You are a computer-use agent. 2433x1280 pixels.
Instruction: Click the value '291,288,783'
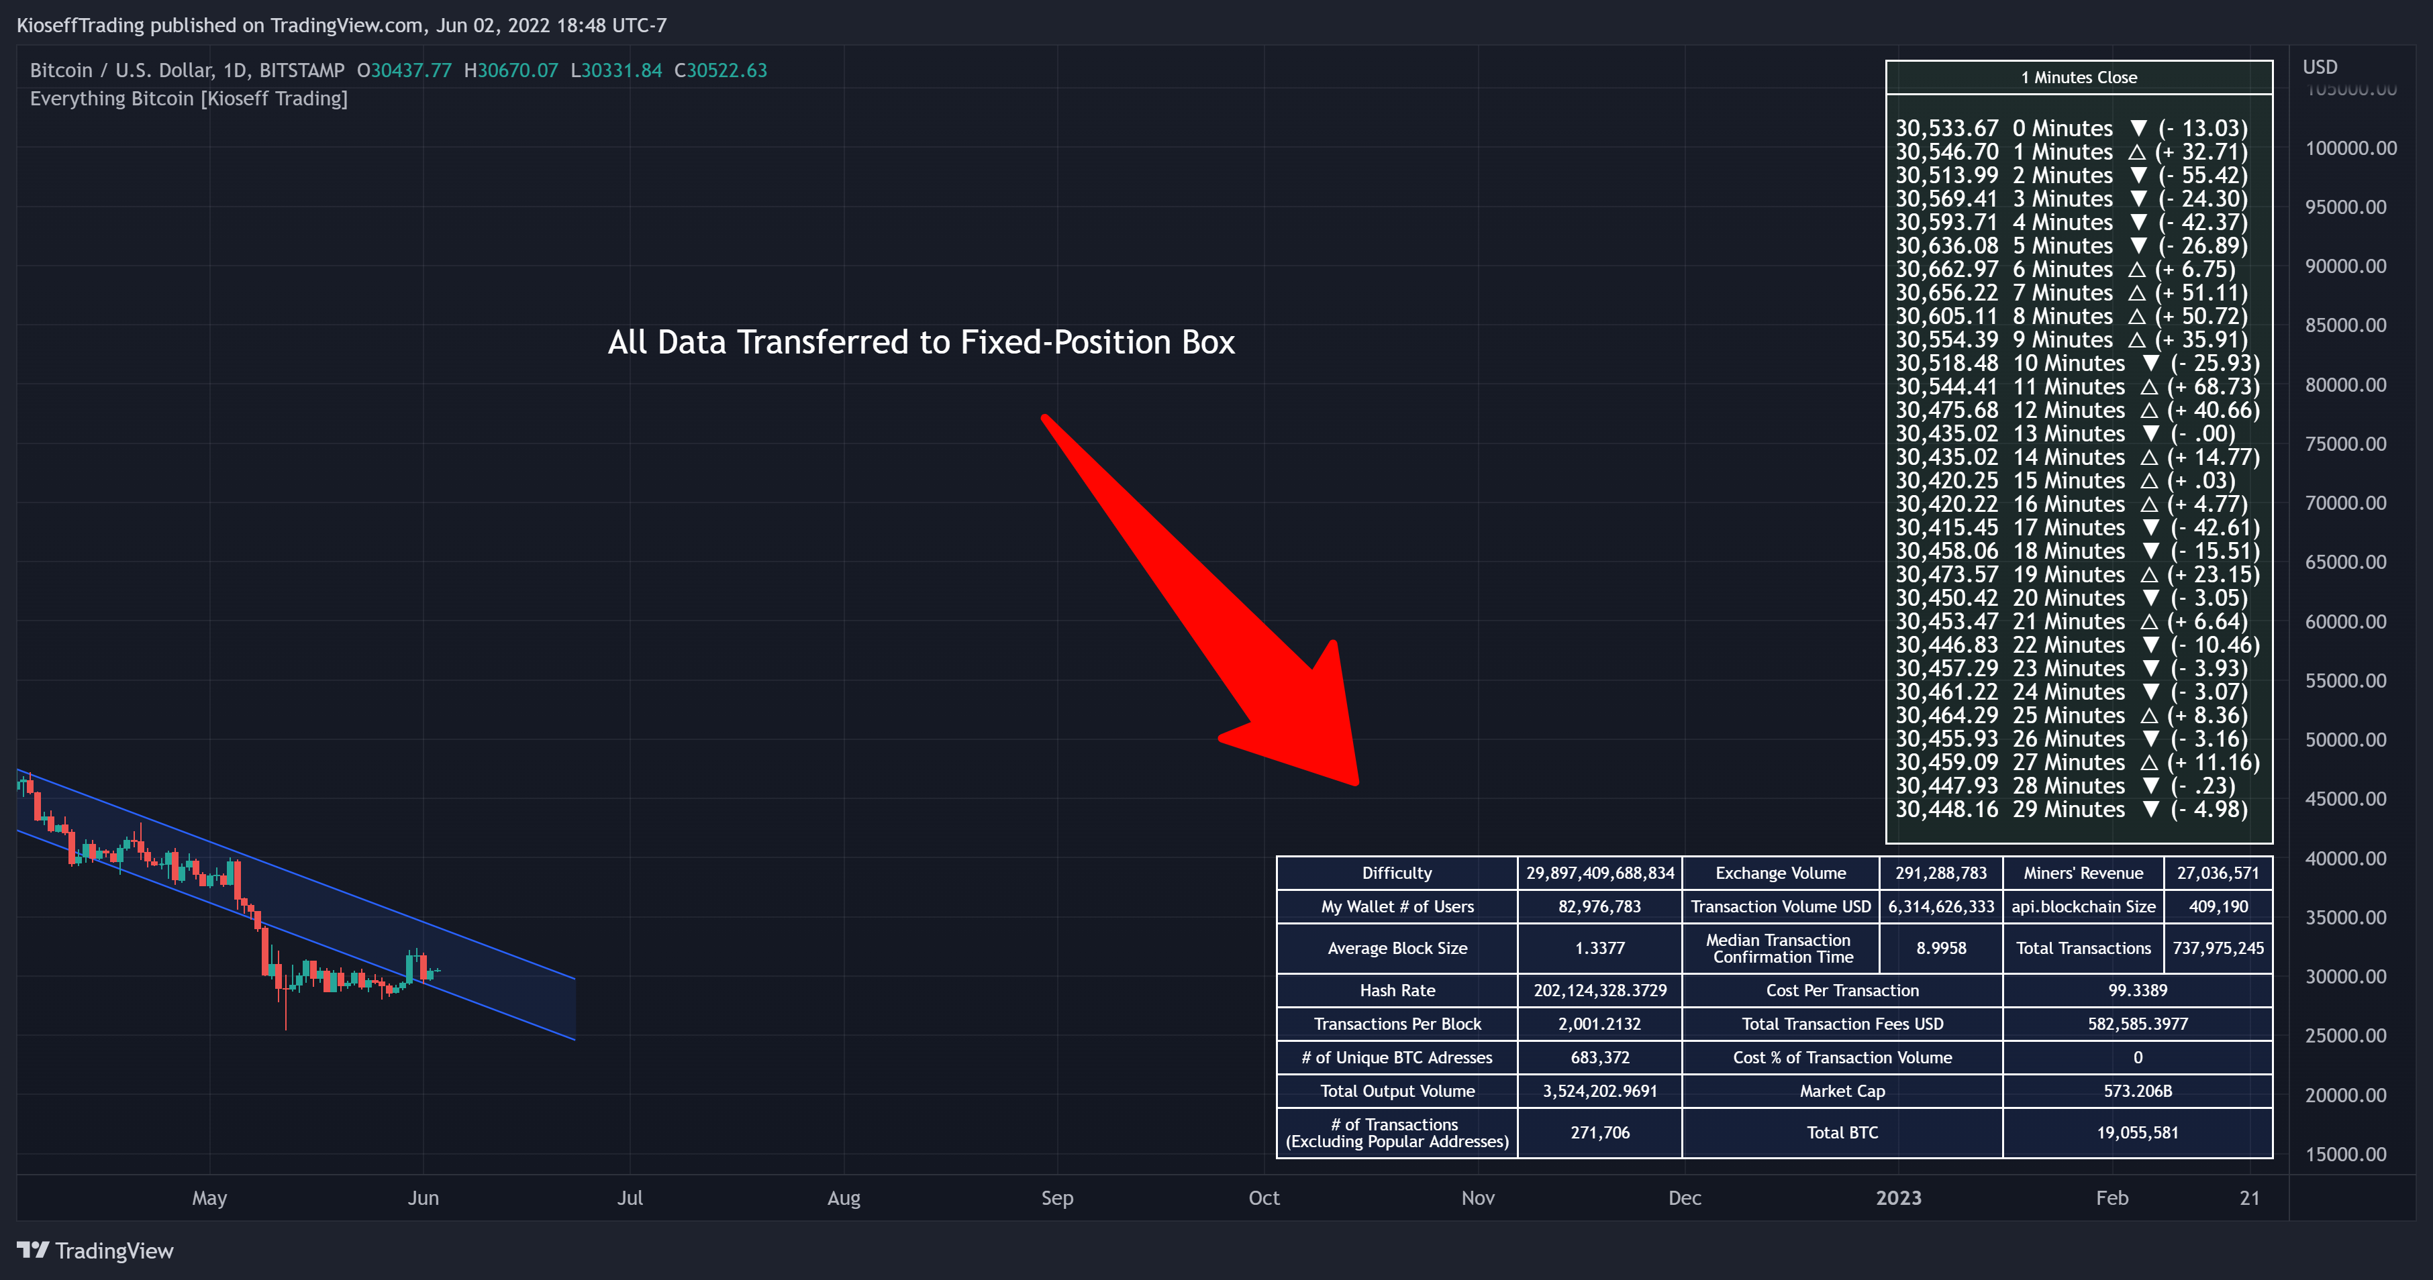point(1941,873)
